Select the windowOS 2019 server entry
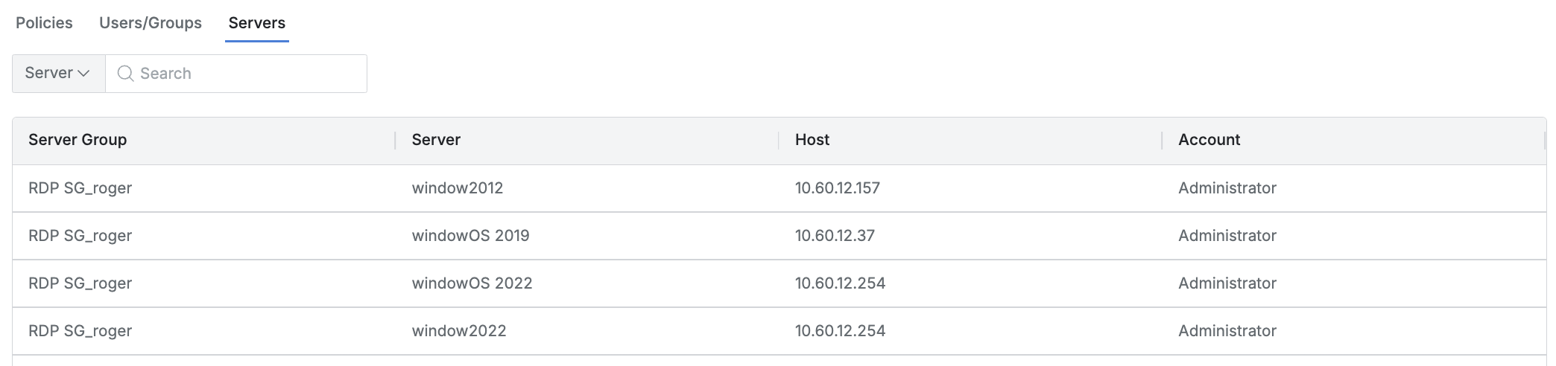The height and width of the screenshot is (366, 1556). coord(470,236)
